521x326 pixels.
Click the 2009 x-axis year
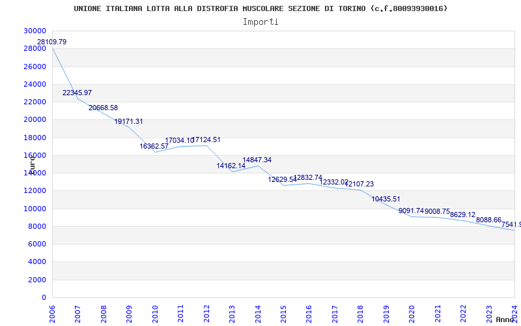[129, 314]
